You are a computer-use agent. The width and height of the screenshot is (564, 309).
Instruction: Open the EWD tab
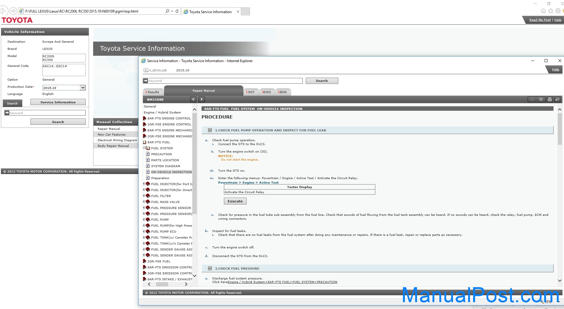(267, 92)
